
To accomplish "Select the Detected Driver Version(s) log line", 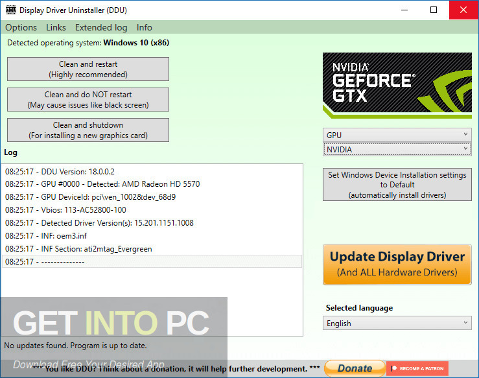I will pyautogui.click(x=152, y=223).
